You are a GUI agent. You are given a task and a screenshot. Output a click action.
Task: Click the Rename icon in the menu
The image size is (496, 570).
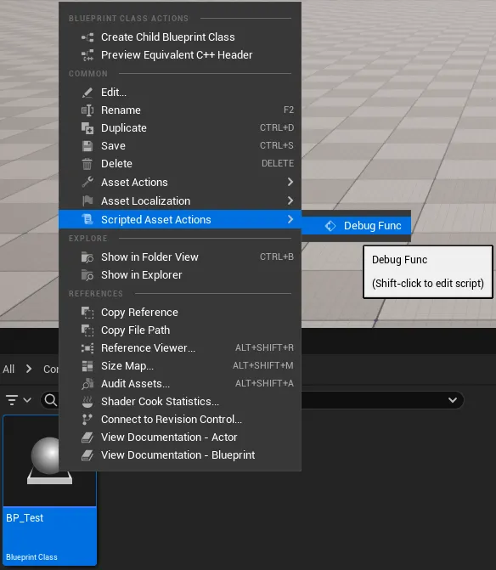pos(87,110)
